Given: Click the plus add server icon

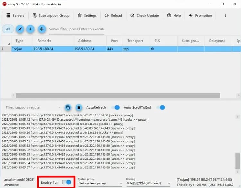Looking at the screenshot, I should click(x=31, y=29).
